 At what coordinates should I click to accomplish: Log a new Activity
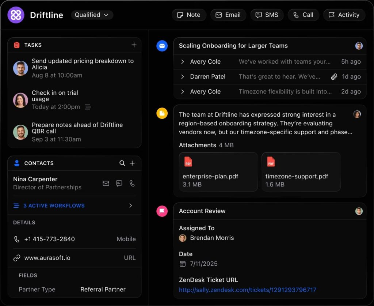coord(344,15)
